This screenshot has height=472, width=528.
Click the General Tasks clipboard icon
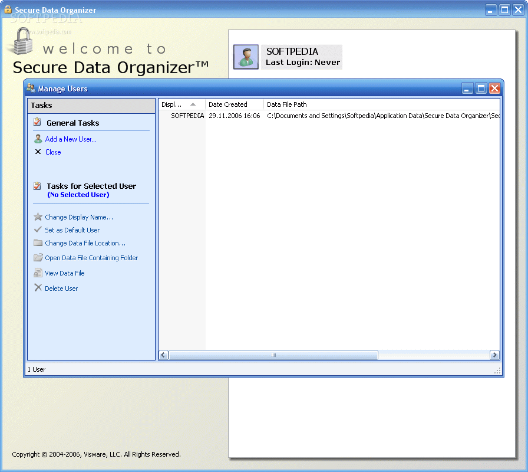click(x=37, y=122)
